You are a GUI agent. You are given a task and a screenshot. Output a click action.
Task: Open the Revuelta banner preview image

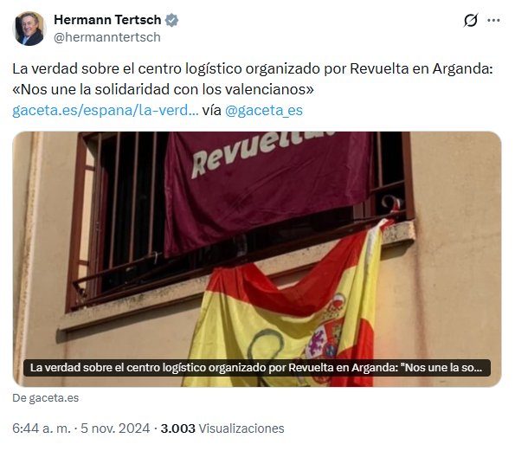click(257, 259)
